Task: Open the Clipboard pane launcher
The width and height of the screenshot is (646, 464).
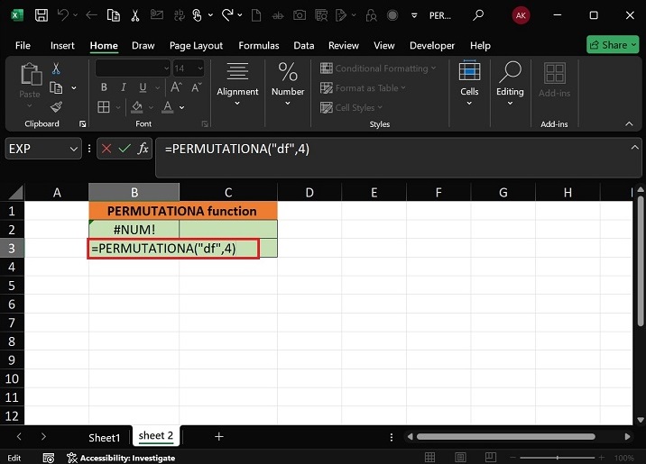Action: tap(82, 123)
